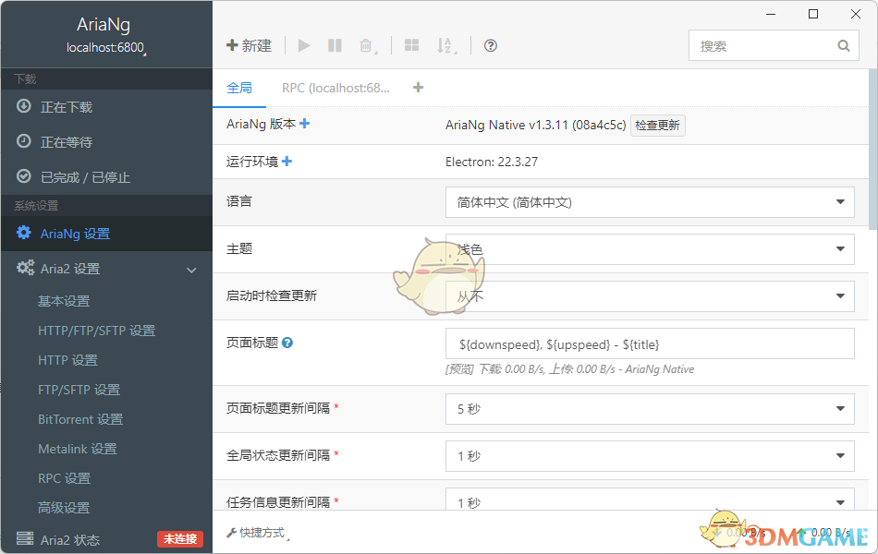Open the 启动时检查更新 dropdown
Viewport: 878px width, 554px height.
(x=650, y=296)
